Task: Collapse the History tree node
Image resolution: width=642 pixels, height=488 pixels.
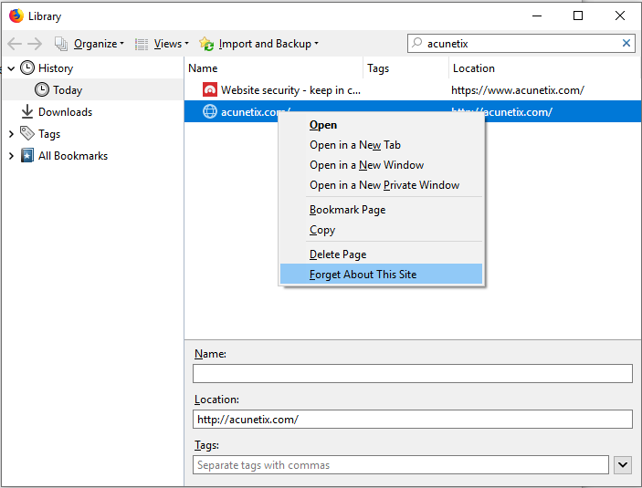Action: tap(12, 68)
